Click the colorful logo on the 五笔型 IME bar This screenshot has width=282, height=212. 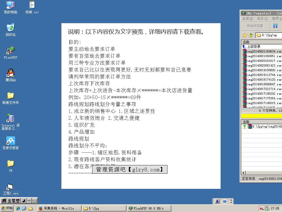coord(4,201)
